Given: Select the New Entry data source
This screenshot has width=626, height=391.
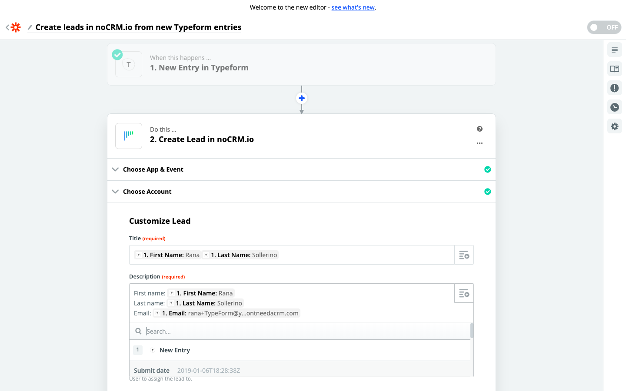Looking at the screenshot, I should pos(174,350).
